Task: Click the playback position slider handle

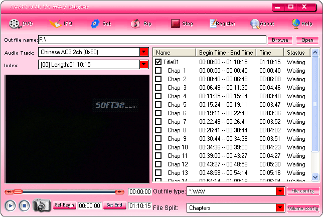Action: click(x=18, y=192)
